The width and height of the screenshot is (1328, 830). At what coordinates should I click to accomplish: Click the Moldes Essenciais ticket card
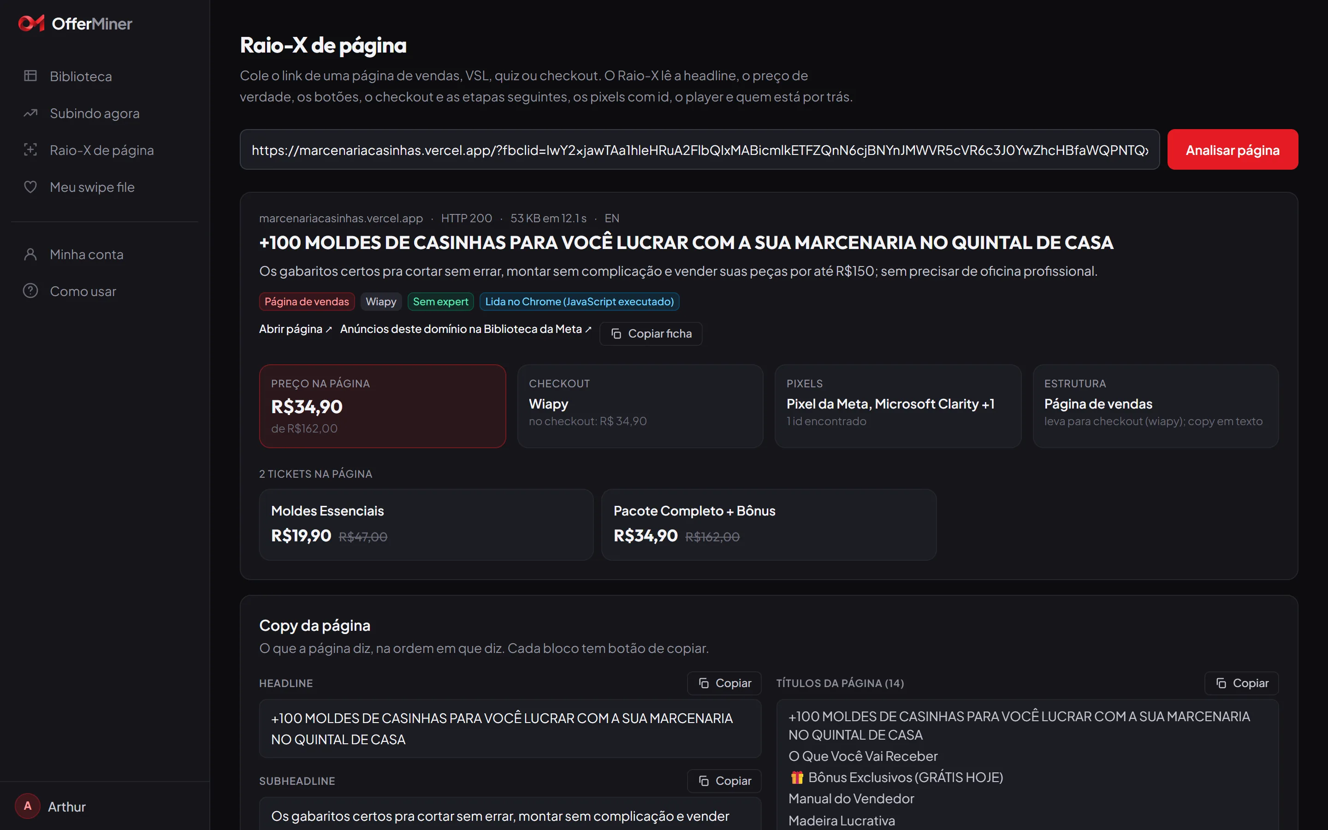pos(427,525)
